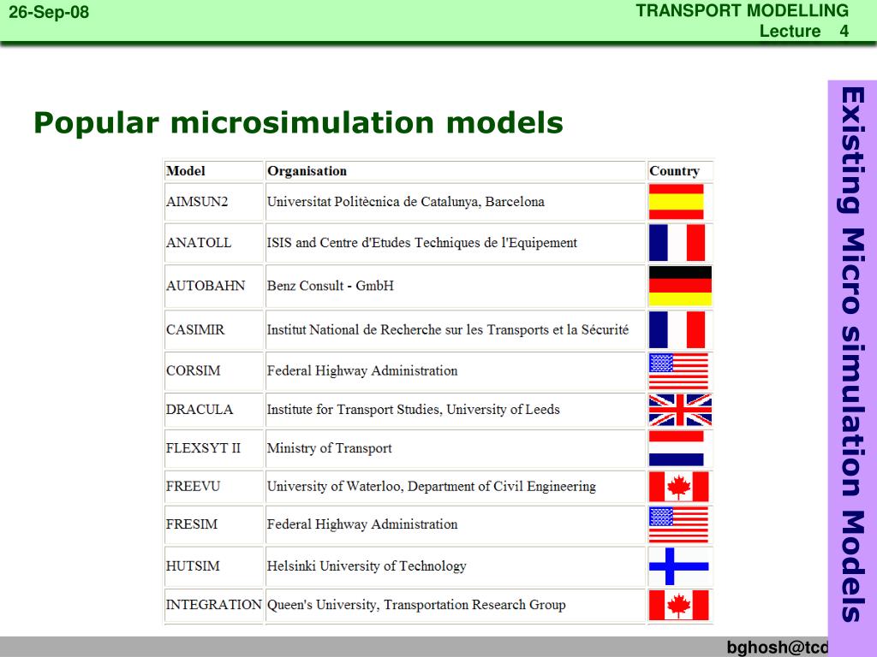The image size is (877, 657).
Task: Click 'Queen's University, Transportation Research Group' cell
Action: [x=456, y=605]
